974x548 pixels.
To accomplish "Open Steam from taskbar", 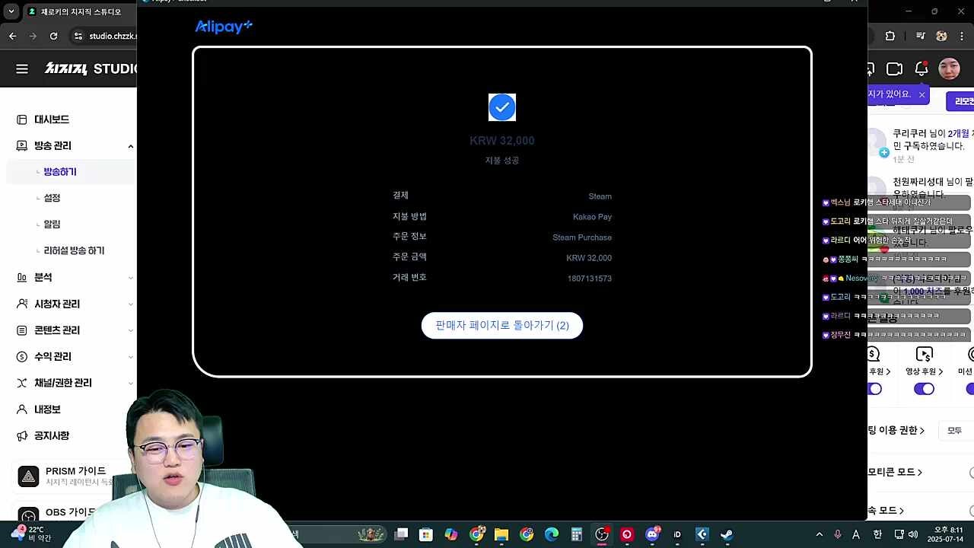I will (x=727, y=534).
